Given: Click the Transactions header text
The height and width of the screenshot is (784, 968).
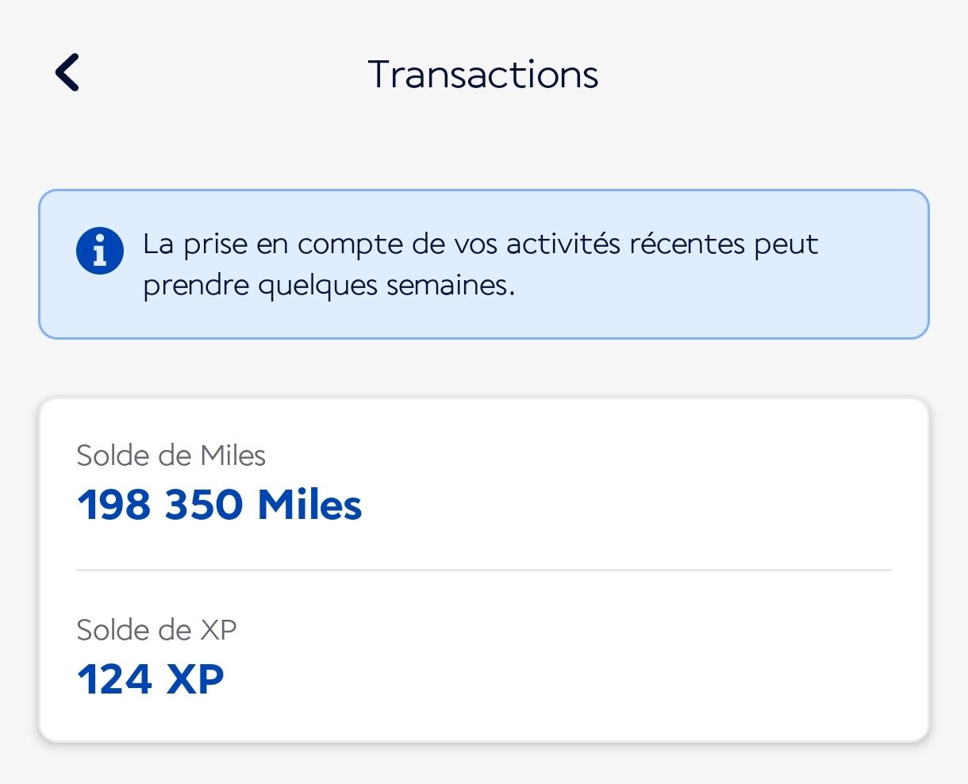Looking at the screenshot, I should coord(483,74).
